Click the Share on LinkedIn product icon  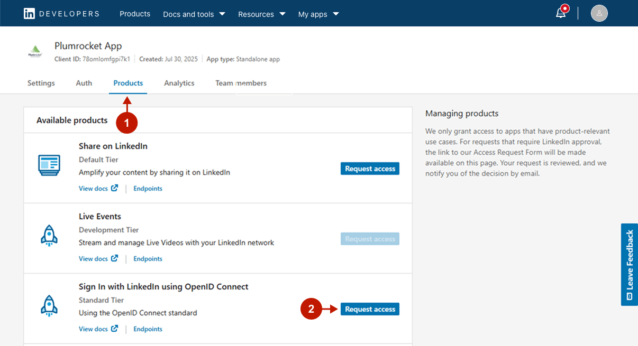coord(49,165)
